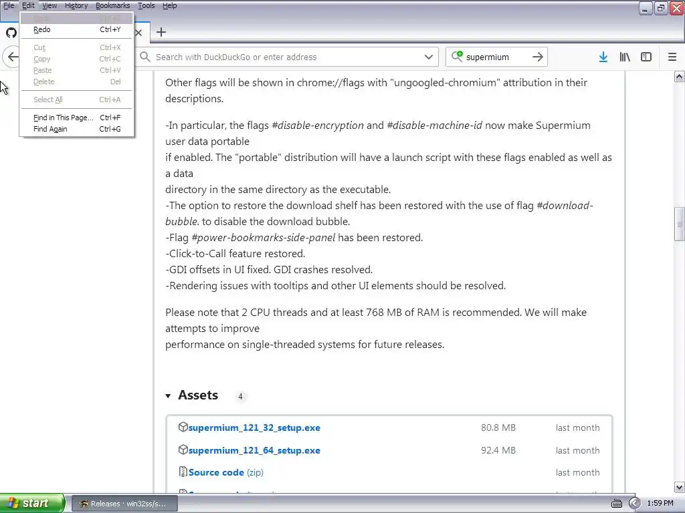Choose Redo from the Edit menu
Image resolution: width=685 pixels, height=513 pixels.
(x=77, y=29)
